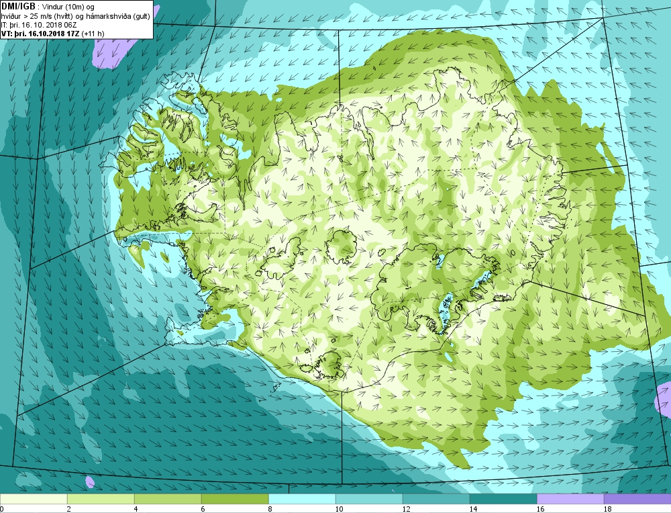Viewport: 671px width, 513px height.
Task: Click the 2–4 m/s light green legend swatch
Action: [101, 499]
